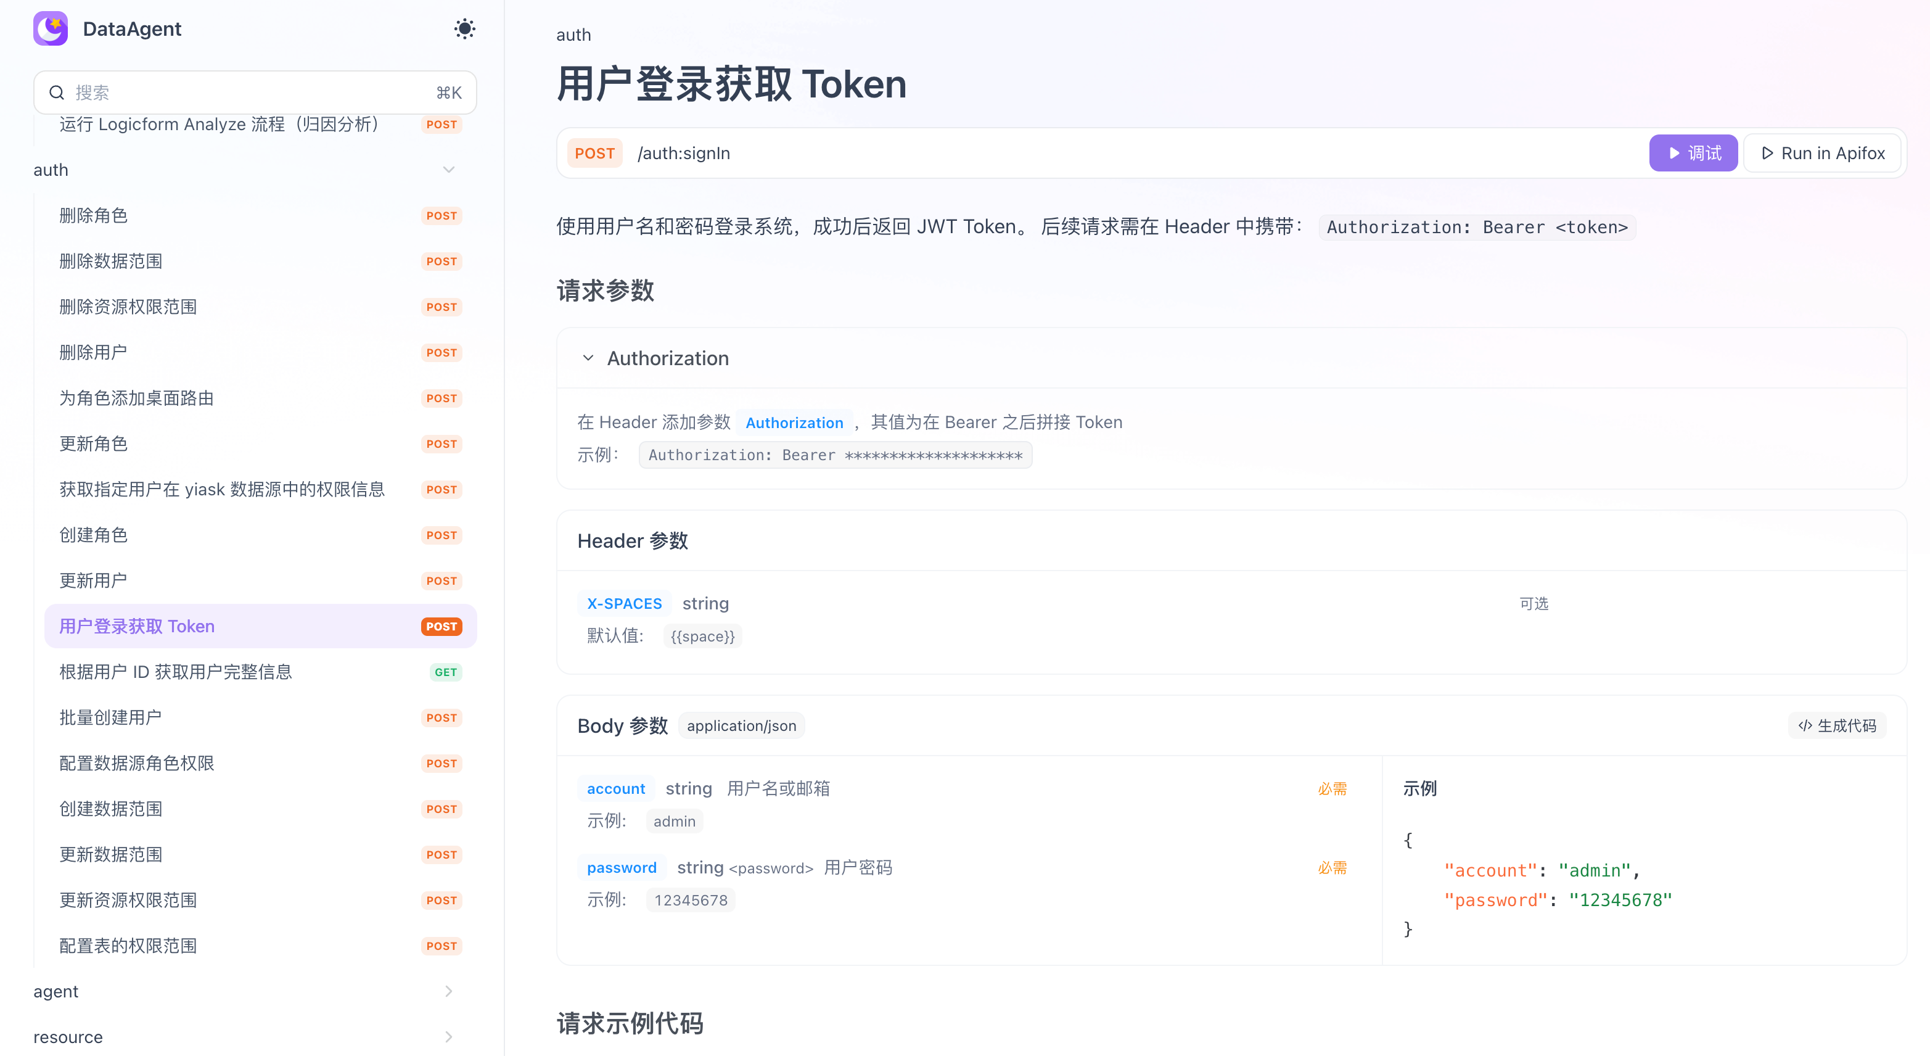Click the play icon on 调试 button

[x=1673, y=154]
